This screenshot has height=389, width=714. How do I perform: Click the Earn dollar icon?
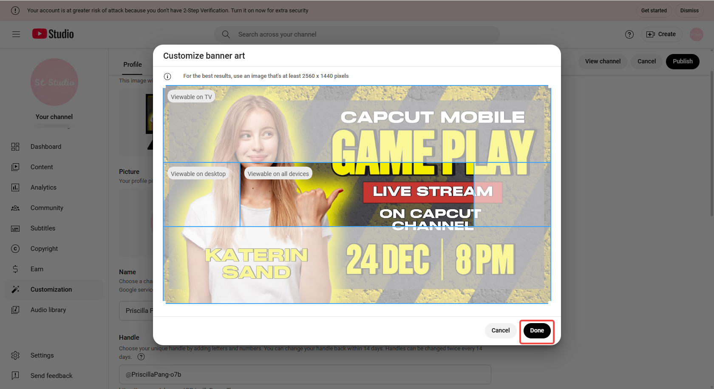[15, 269]
